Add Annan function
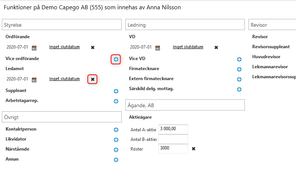Image resolution: width=296 pixels, height=178 pixels. [116, 160]
